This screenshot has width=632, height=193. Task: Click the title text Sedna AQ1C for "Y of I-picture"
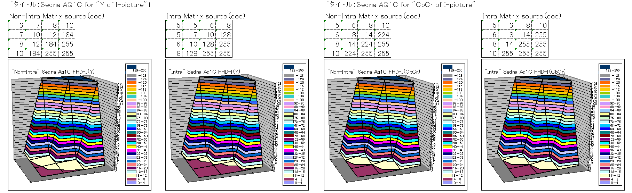coord(80,5)
